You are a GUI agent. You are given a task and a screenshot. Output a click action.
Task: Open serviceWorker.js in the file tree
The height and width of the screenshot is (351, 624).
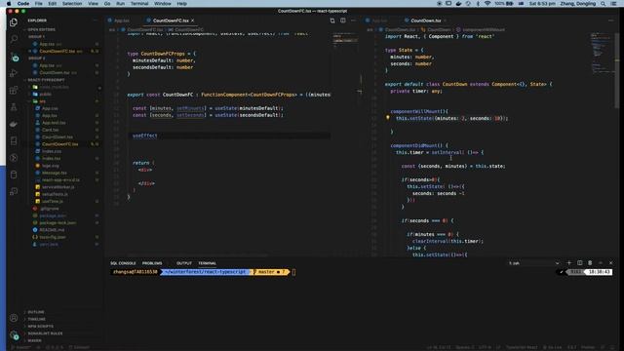point(58,187)
